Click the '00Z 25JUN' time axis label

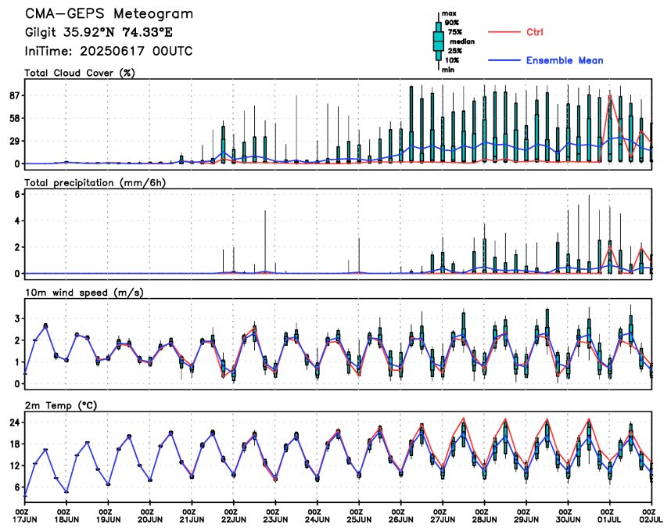click(x=359, y=516)
